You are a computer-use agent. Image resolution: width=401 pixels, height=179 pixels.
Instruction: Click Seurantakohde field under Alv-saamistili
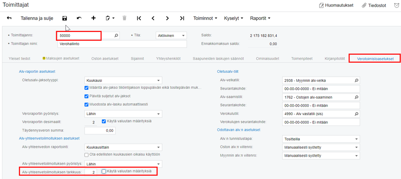tap(321, 105)
